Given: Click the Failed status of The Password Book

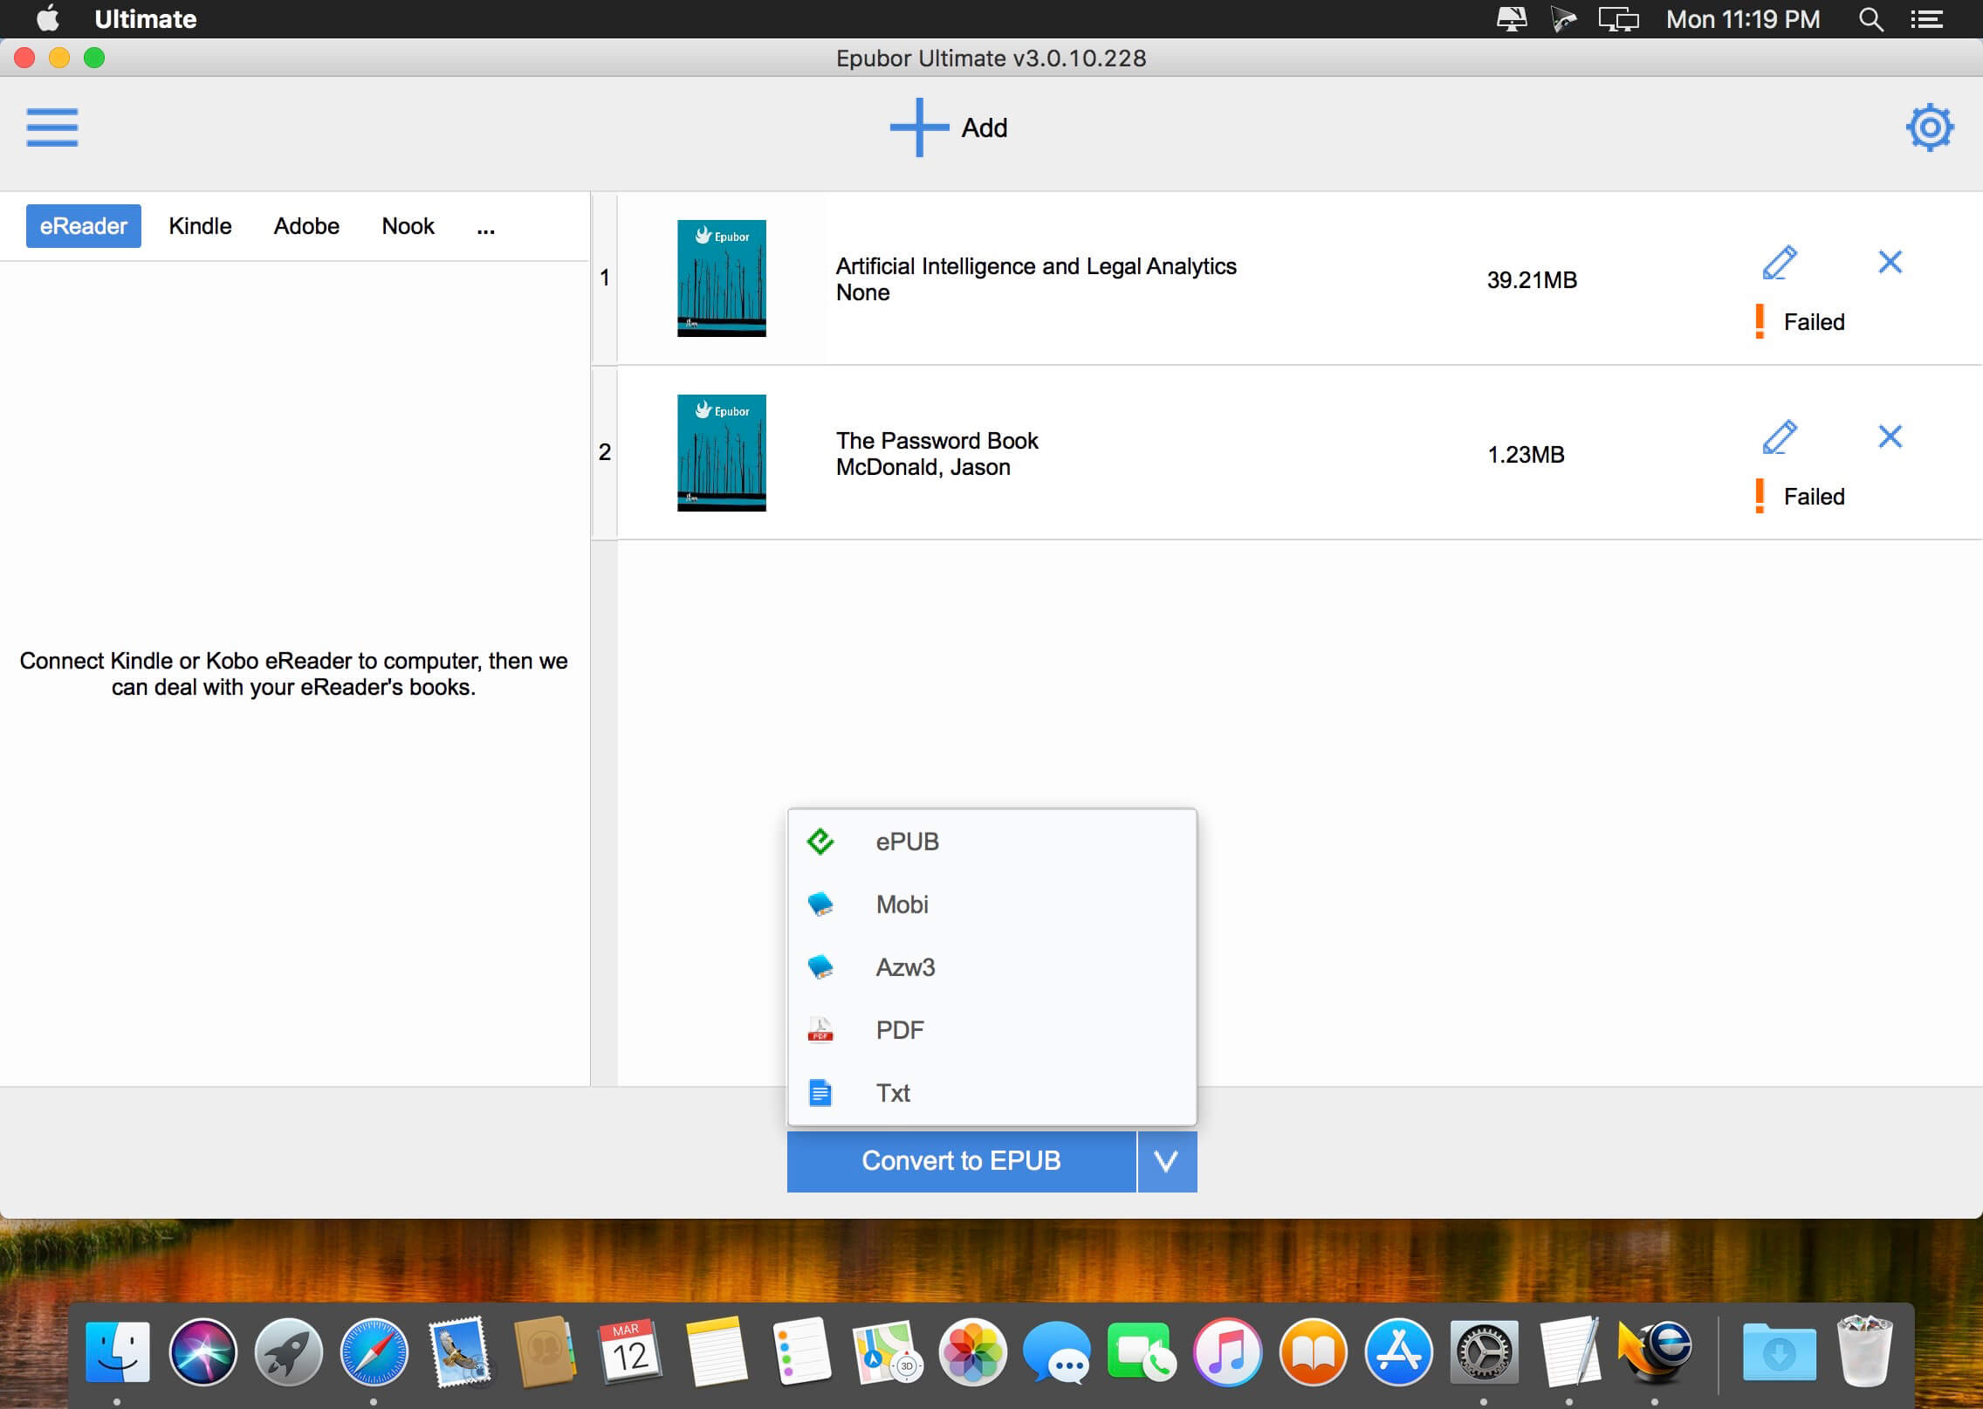Looking at the screenshot, I should coord(1814,497).
